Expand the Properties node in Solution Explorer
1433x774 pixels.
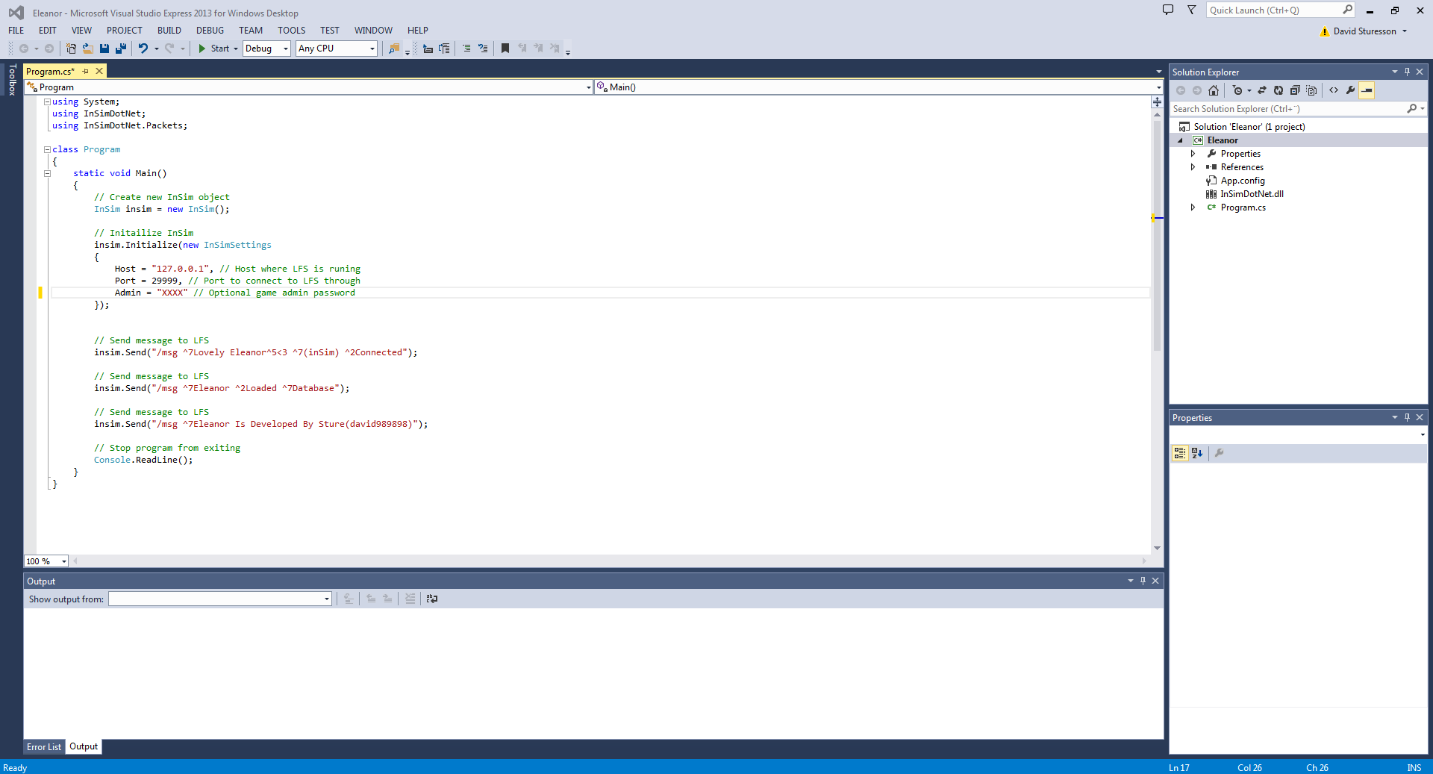1193,154
